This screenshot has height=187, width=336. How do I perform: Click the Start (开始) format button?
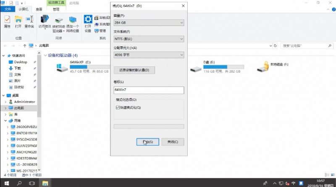148,142
